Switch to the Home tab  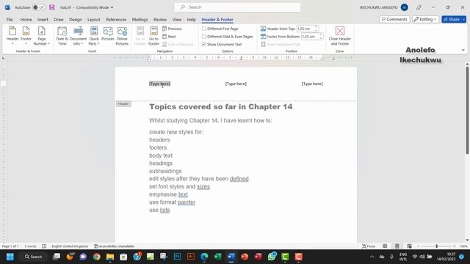click(x=26, y=20)
